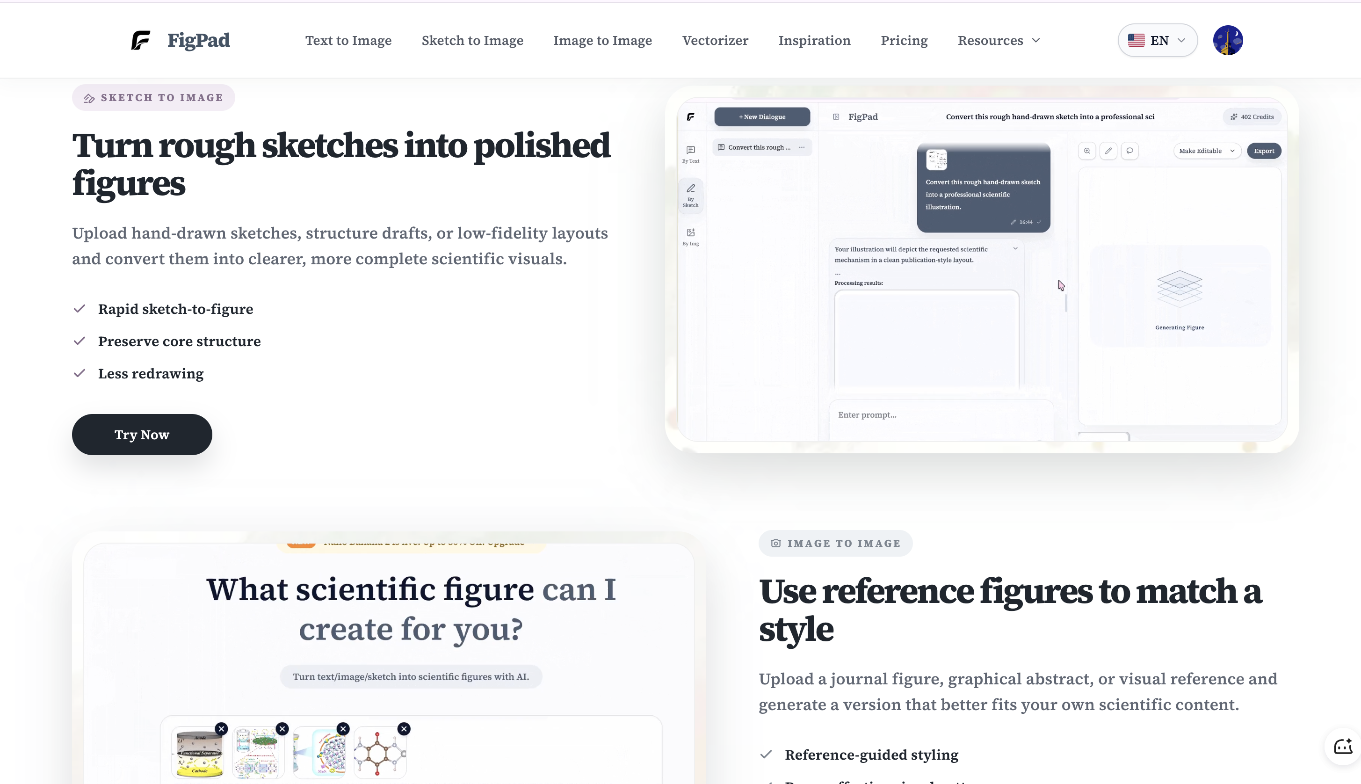Click the zoom-in magnifier icon in preview

1087,151
